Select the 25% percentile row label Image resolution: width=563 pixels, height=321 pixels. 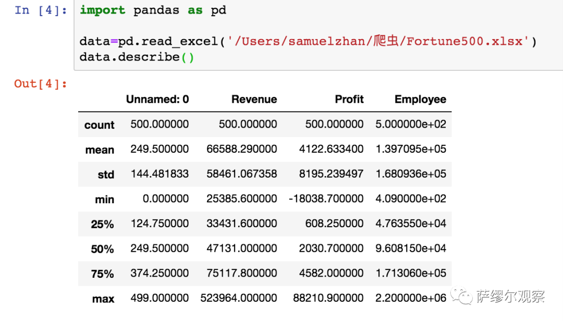[102, 224]
